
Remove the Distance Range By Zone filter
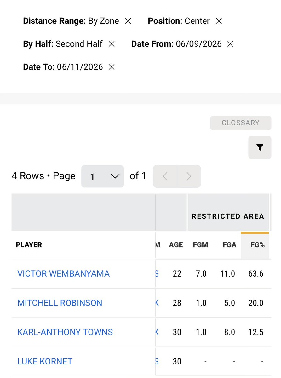click(128, 21)
